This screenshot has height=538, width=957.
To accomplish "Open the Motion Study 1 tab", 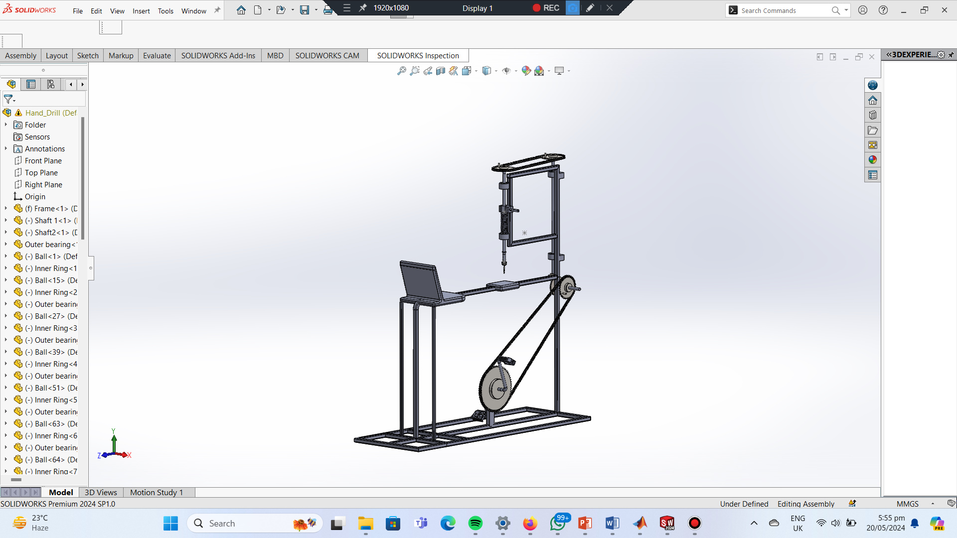I will [157, 492].
